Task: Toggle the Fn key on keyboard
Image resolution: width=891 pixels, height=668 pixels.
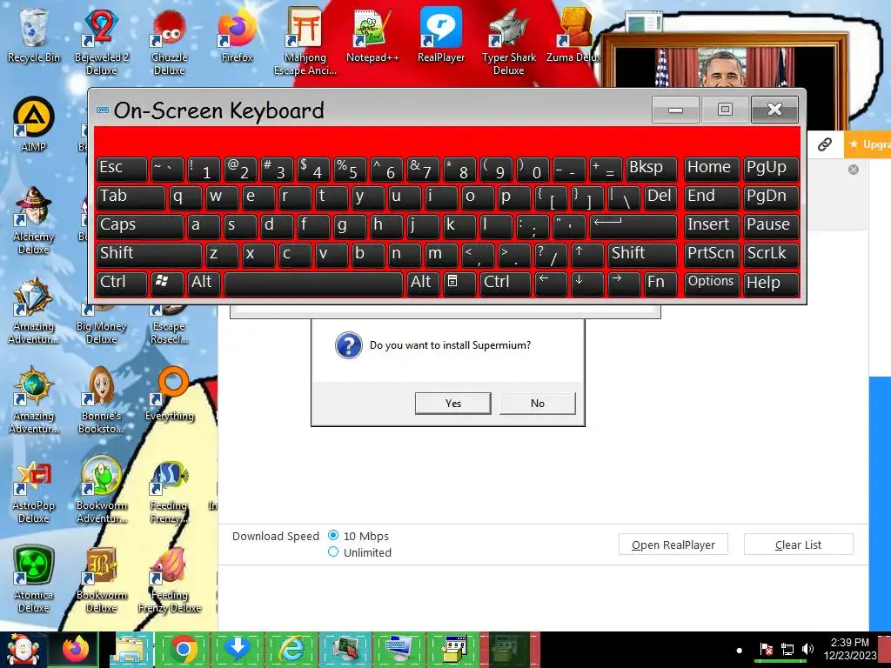Action: click(661, 283)
